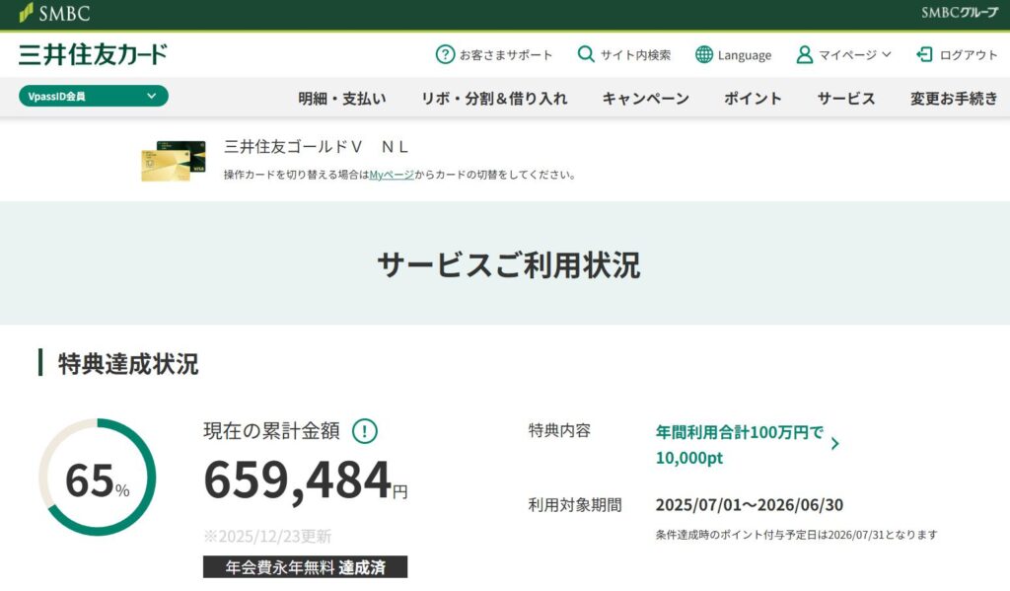The image size is (1010, 591).
Task: Click the gold card thumbnail image
Action: point(173,161)
